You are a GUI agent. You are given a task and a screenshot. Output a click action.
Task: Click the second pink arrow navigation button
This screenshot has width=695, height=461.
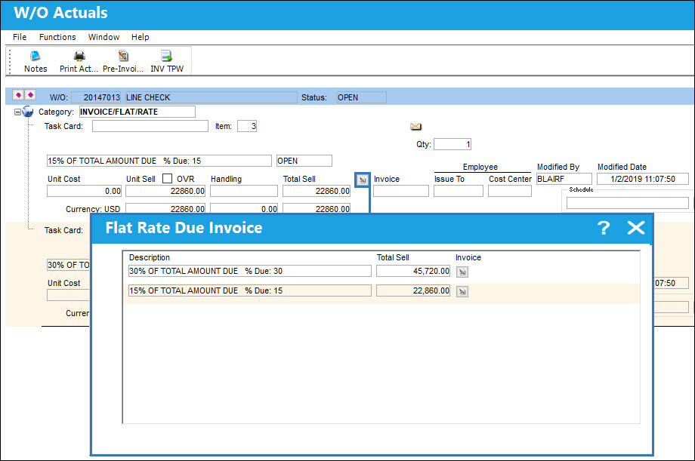[30, 95]
